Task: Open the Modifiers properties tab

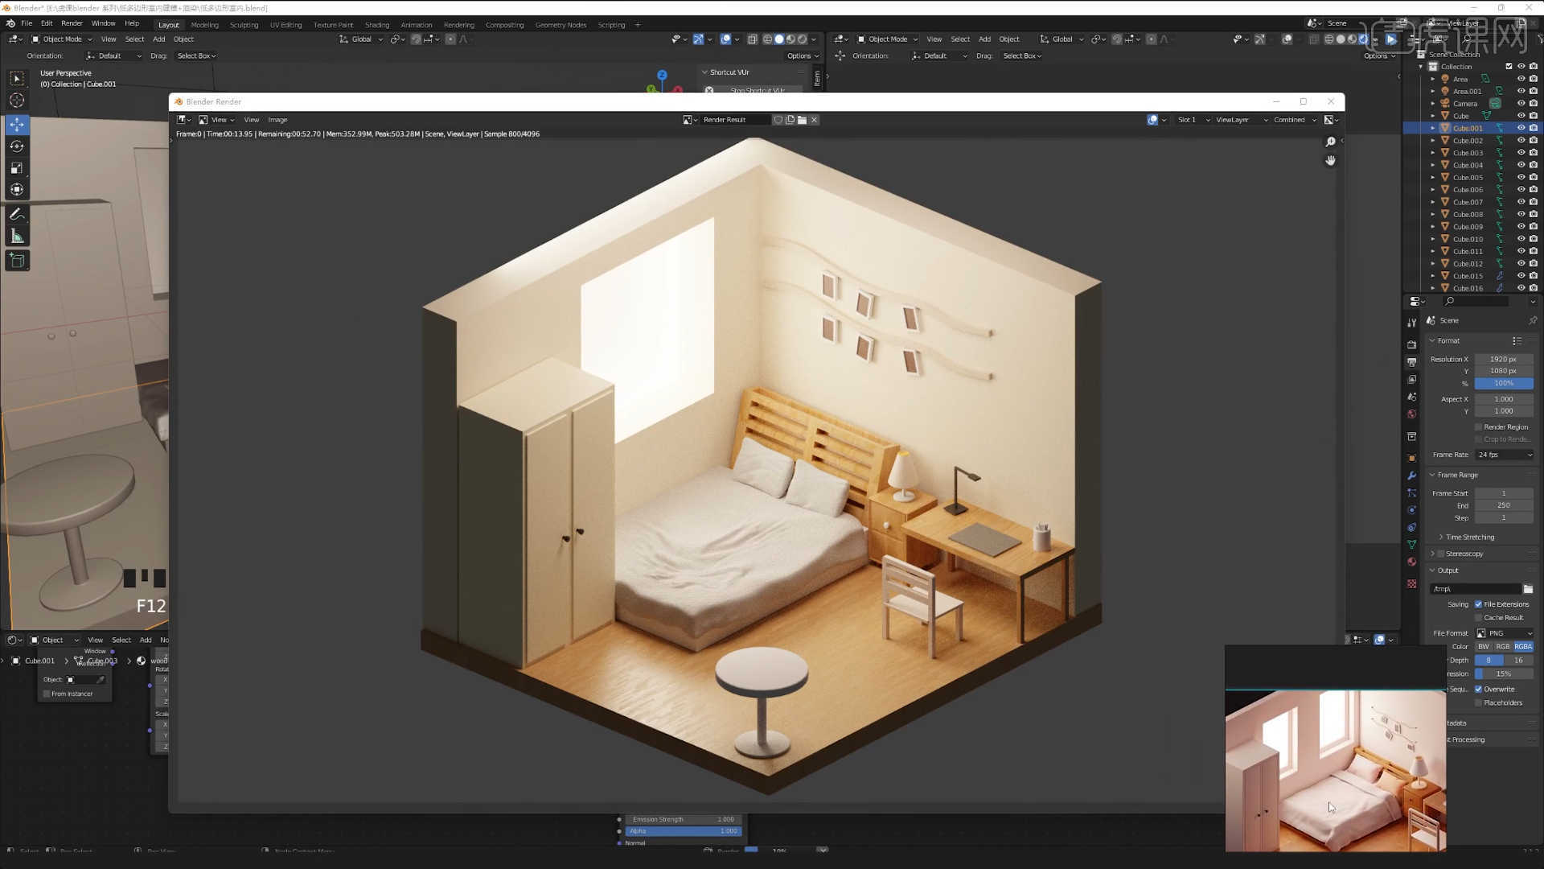Action: click(x=1411, y=475)
